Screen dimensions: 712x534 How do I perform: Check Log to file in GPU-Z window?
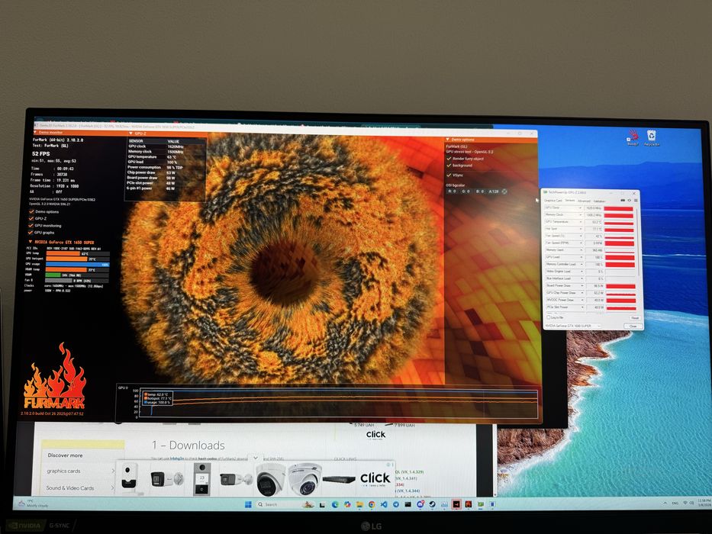[x=549, y=317]
